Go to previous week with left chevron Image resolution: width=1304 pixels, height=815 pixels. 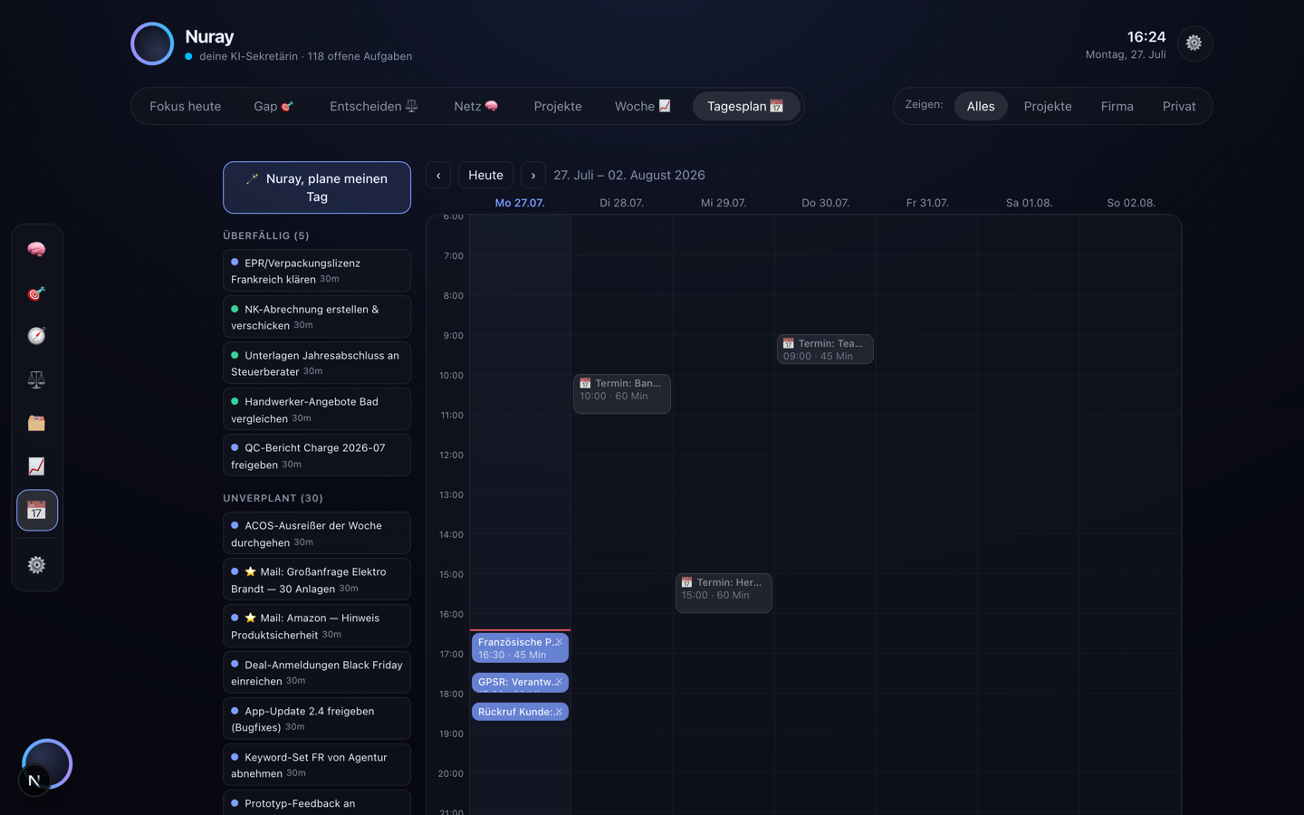click(438, 175)
